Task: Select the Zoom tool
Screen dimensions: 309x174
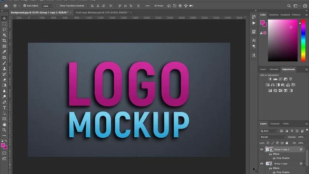Action: (x=4, y=130)
